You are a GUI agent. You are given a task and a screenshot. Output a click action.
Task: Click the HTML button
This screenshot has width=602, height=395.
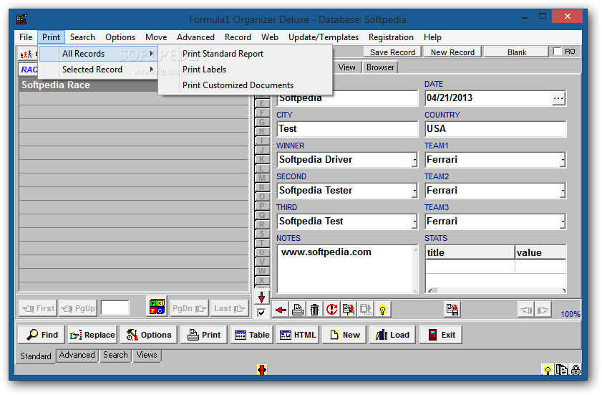pos(298,335)
